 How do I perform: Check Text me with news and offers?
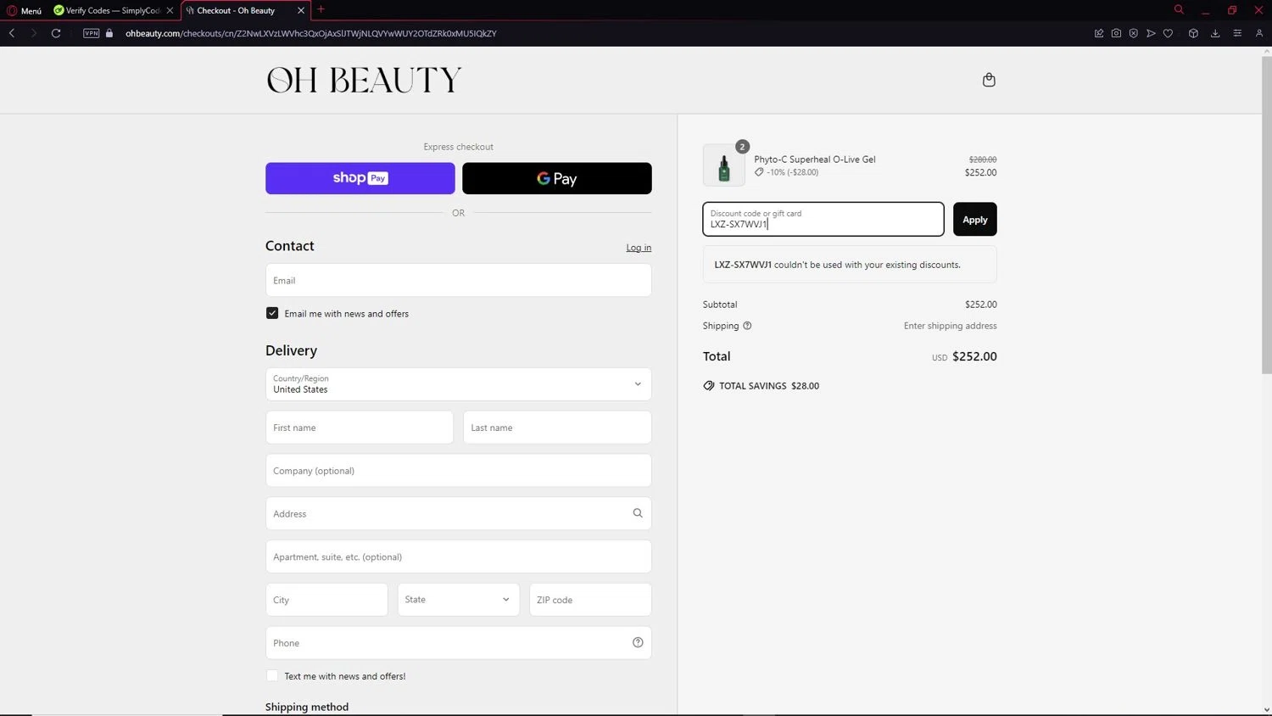pos(272,676)
